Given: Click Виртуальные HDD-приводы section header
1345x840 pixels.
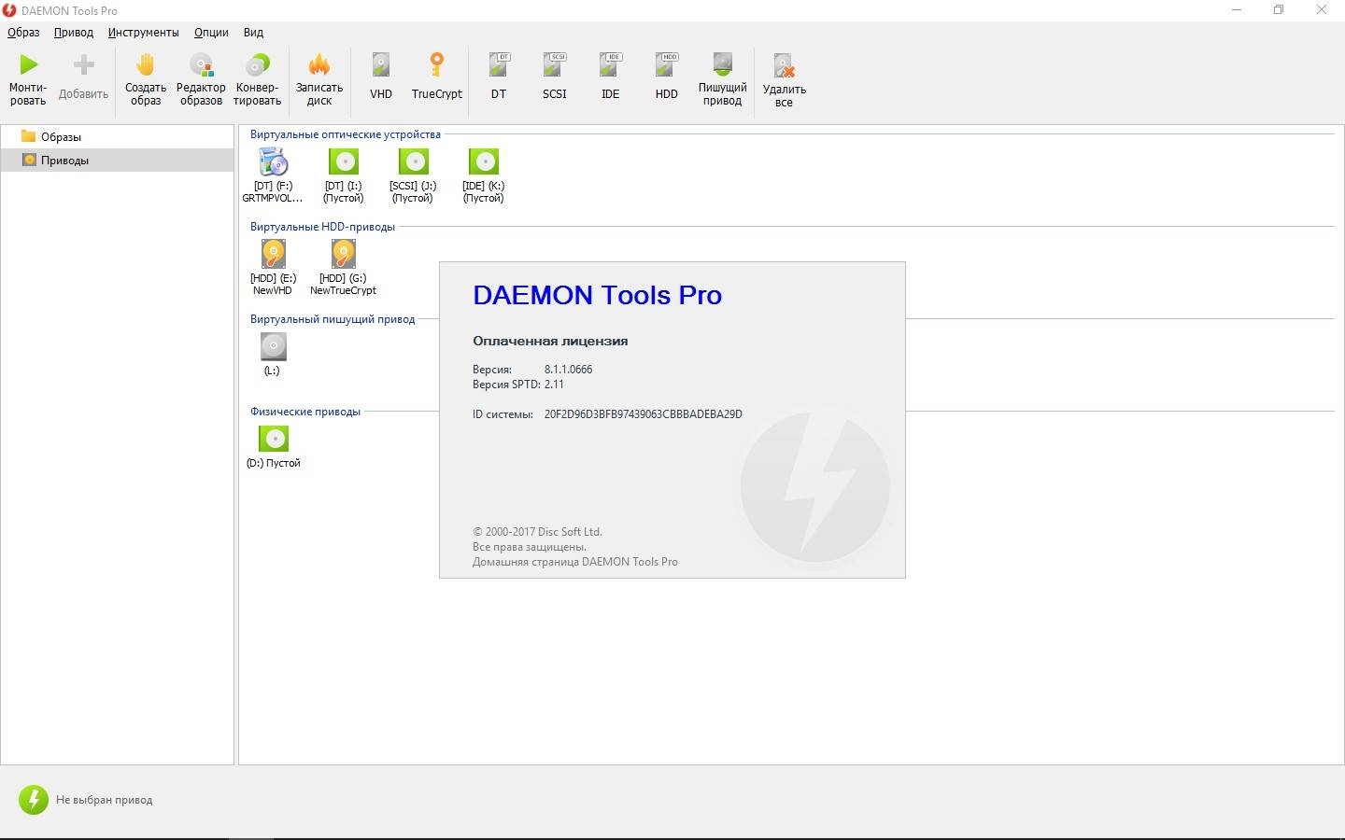Looking at the screenshot, I should 322,227.
